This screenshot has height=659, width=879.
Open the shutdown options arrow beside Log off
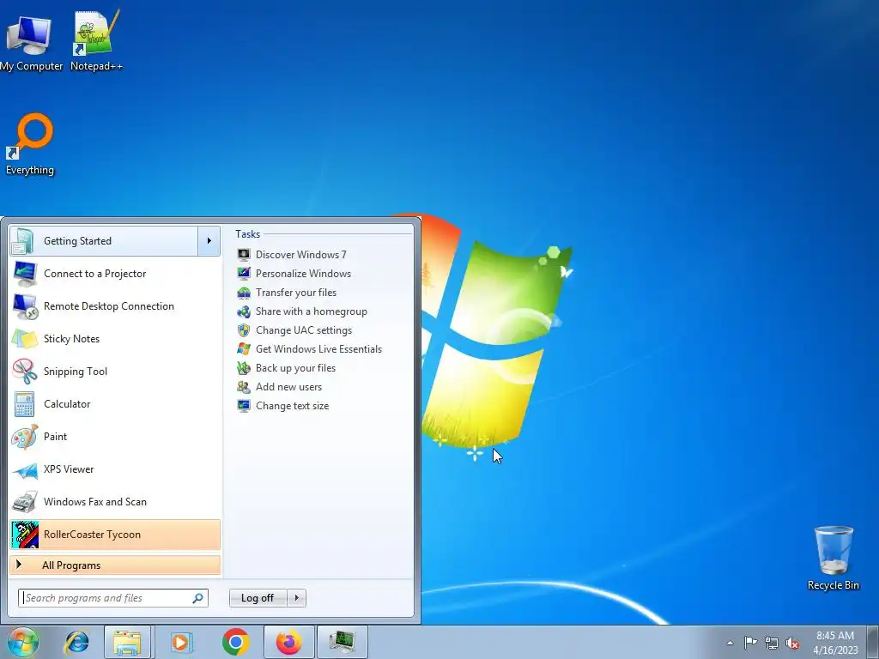point(296,598)
